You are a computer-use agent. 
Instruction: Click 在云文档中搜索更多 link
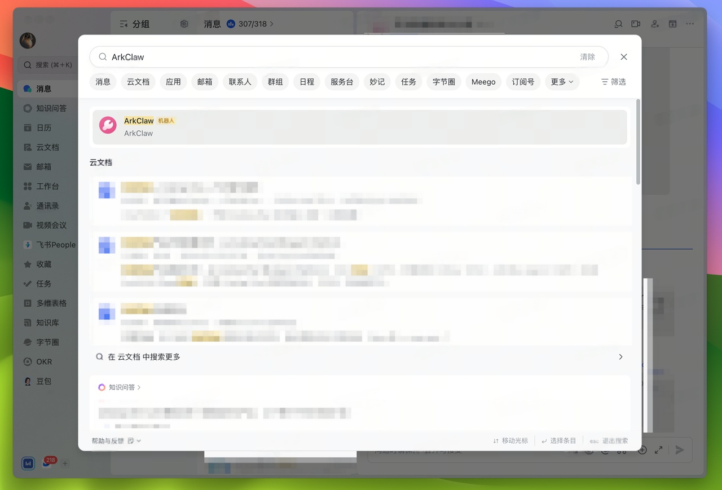[147, 356]
